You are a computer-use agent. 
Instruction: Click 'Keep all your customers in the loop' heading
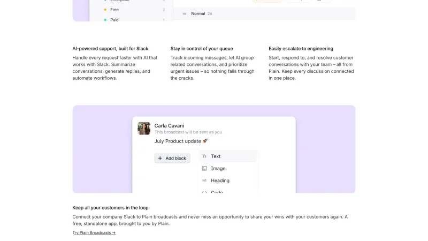point(110,208)
